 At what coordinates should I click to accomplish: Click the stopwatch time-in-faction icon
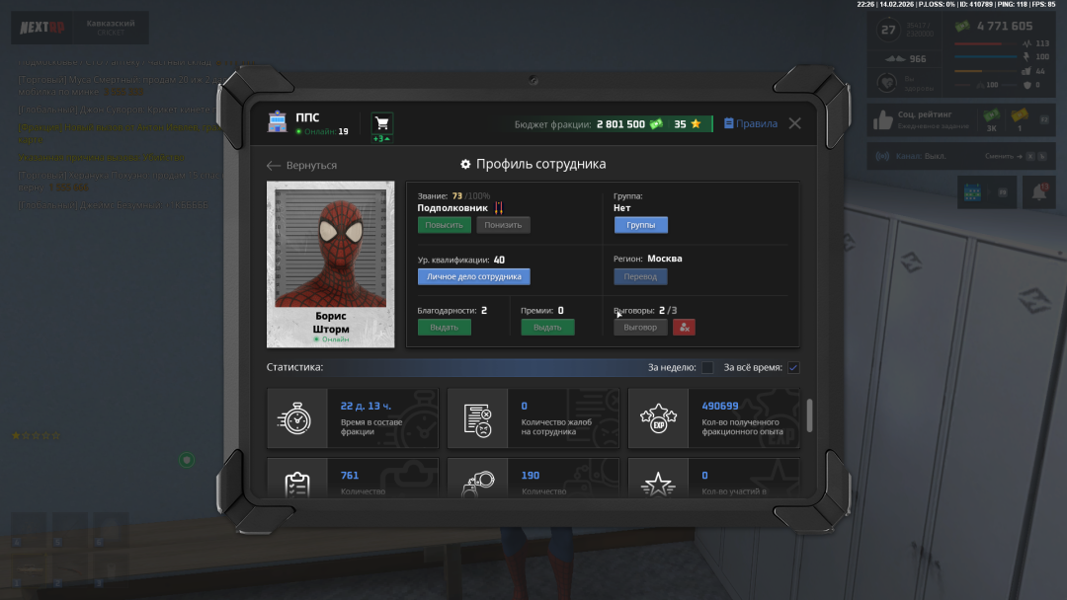295,418
